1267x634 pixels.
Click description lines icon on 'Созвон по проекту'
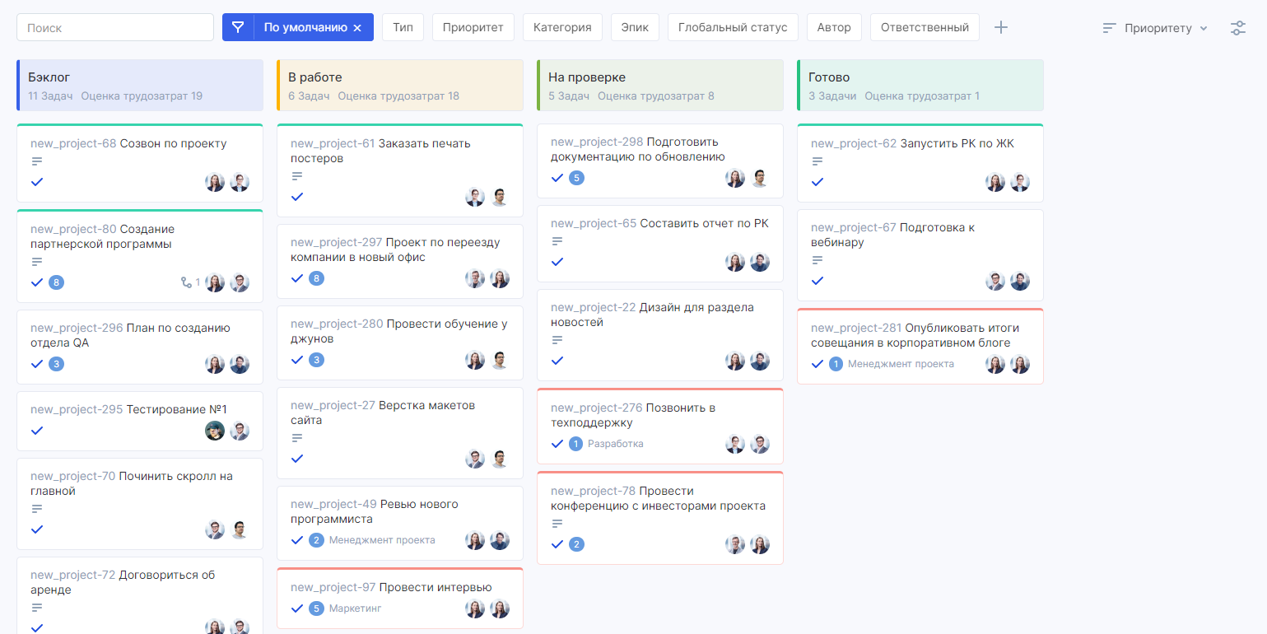point(36,161)
